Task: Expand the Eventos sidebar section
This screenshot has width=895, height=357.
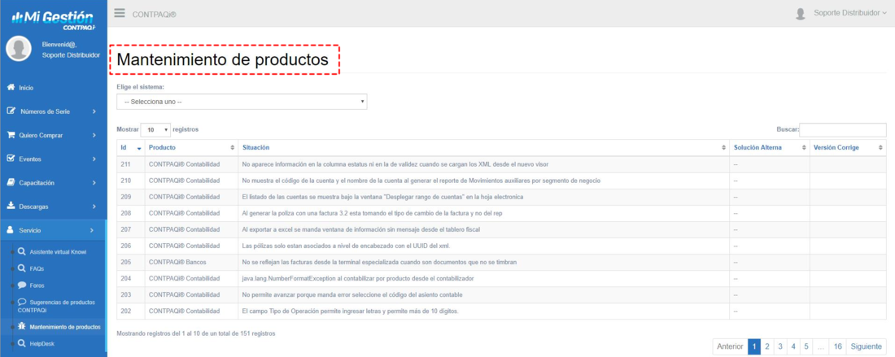Action: click(53, 159)
